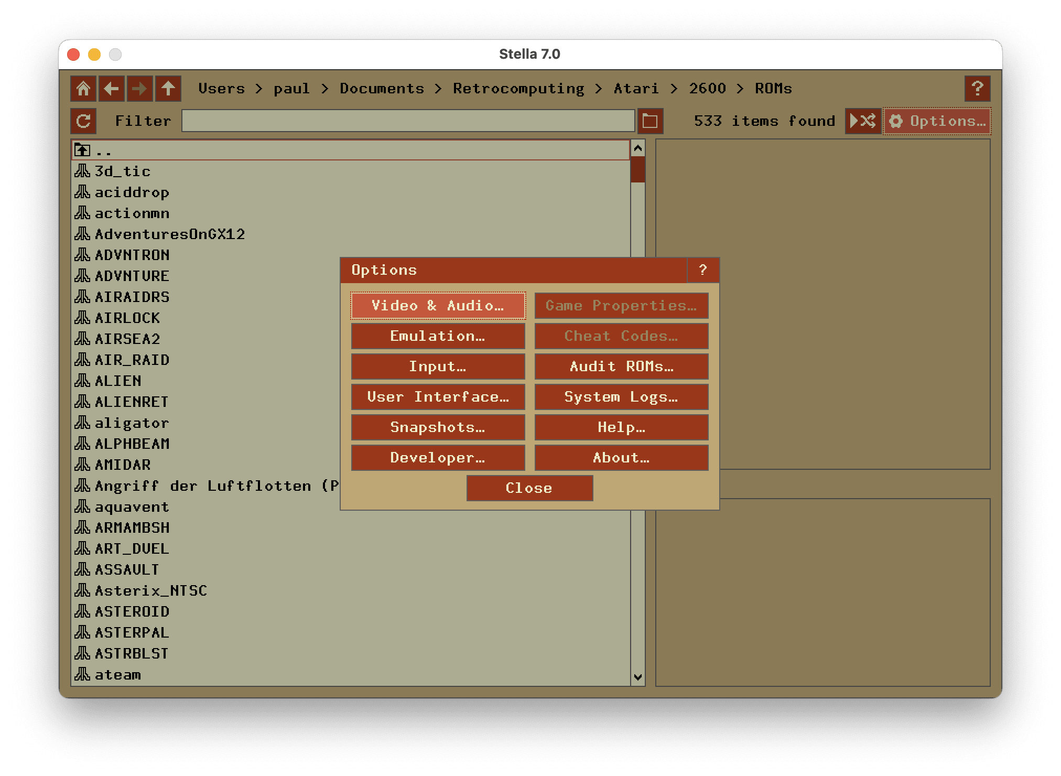Open the Emulation settings

point(438,336)
